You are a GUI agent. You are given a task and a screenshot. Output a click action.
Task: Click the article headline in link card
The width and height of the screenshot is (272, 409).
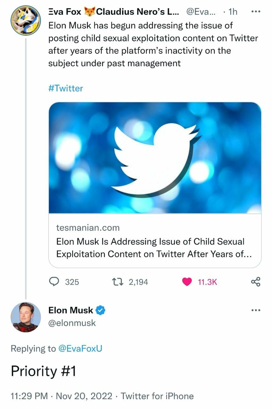[x=154, y=248]
